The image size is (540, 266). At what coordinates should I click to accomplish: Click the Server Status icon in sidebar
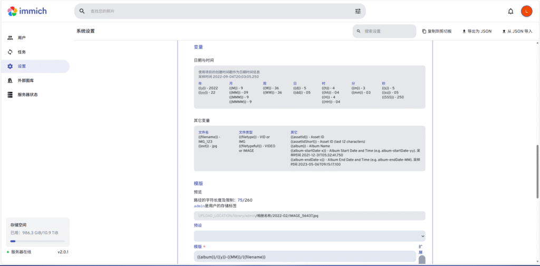pyautogui.click(x=10, y=95)
